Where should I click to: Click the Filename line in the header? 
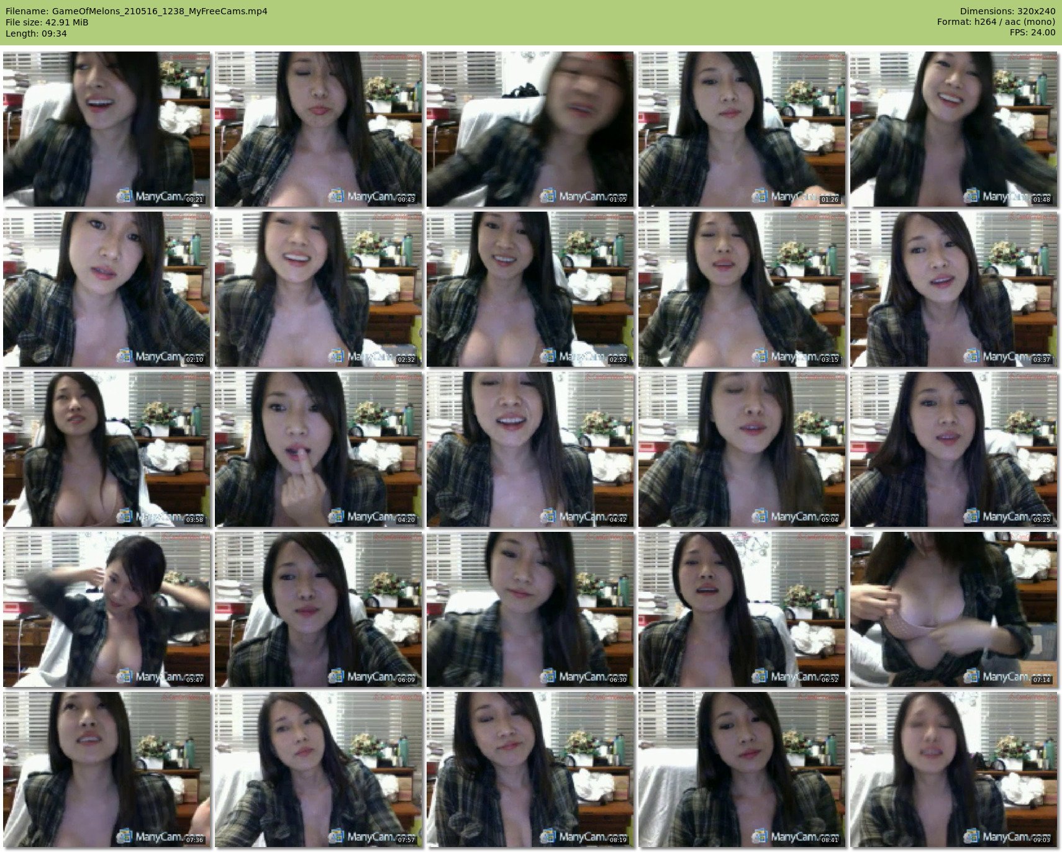coord(137,11)
